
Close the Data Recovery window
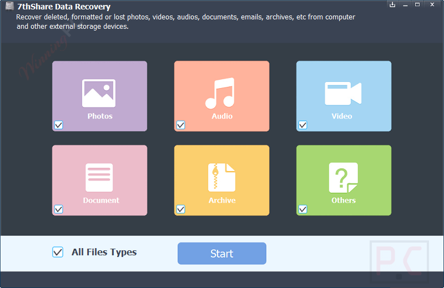tap(432, 4)
